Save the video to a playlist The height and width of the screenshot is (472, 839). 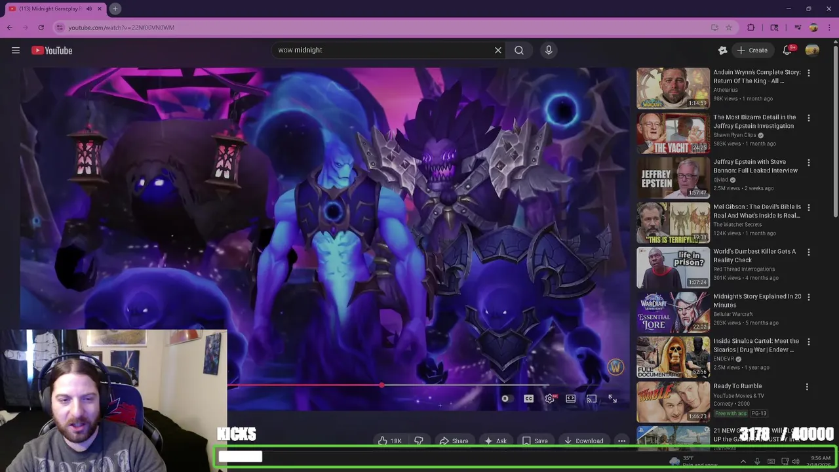click(535, 441)
